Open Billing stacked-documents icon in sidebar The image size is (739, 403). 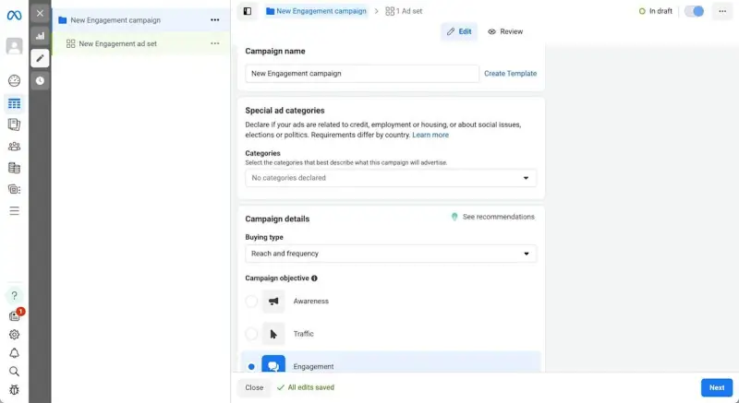(x=14, y=168)
